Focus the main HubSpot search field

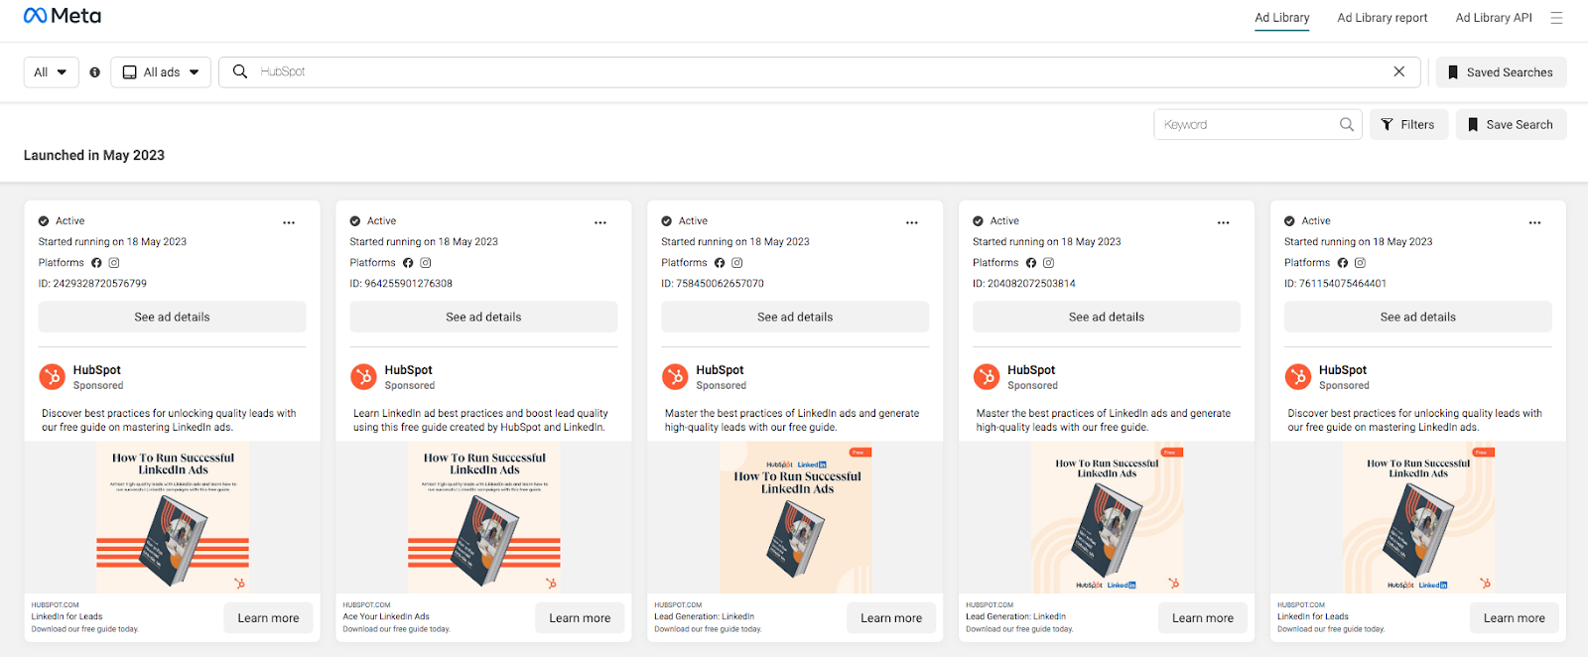[x=820, y=71]
